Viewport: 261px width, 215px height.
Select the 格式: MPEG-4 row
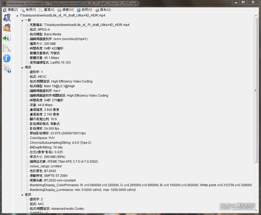click(40, 30)
